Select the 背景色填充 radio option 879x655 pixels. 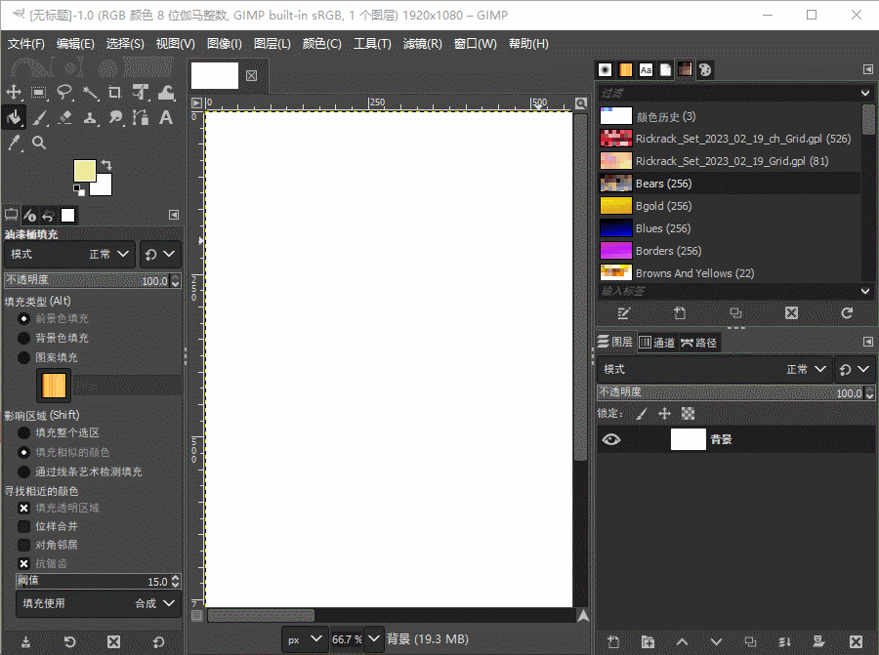pyautogui.click(x=23, y=338)
